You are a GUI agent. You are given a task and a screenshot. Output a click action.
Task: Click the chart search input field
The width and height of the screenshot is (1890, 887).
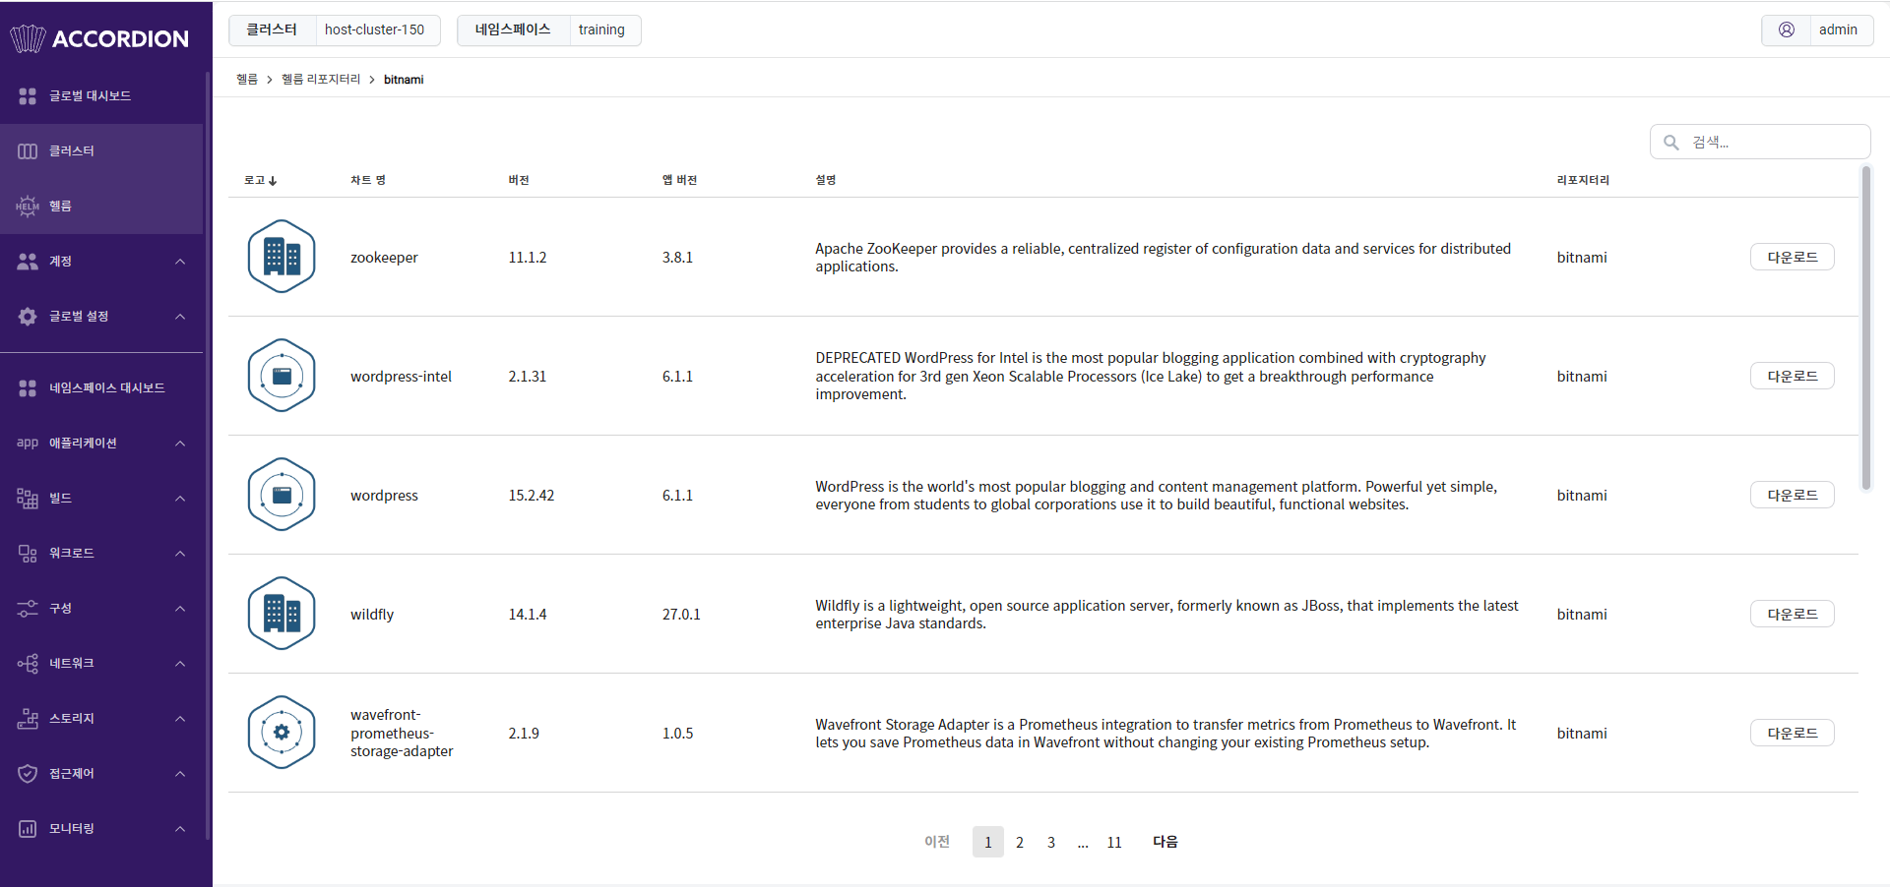pyautogui.click(x=1760, y=142)
